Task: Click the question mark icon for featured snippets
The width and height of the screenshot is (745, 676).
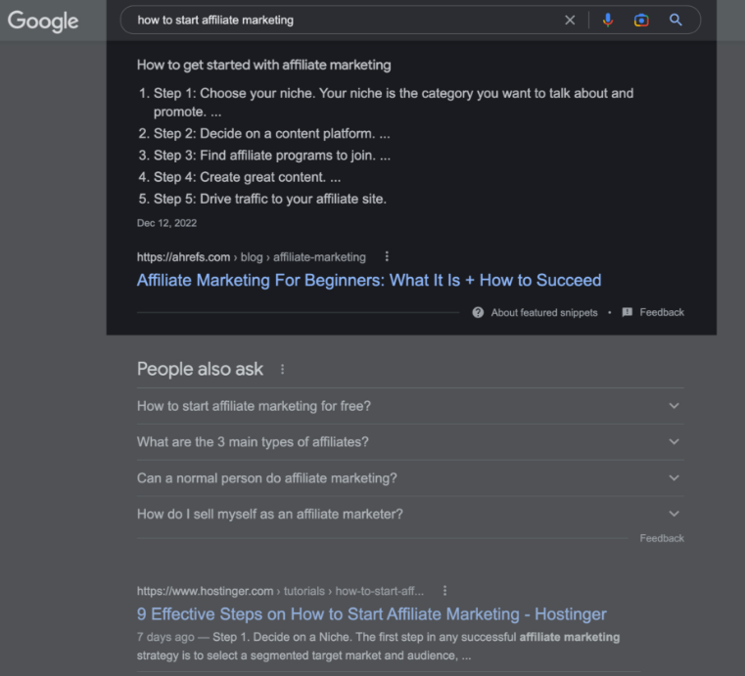Action: pos(478,313)
